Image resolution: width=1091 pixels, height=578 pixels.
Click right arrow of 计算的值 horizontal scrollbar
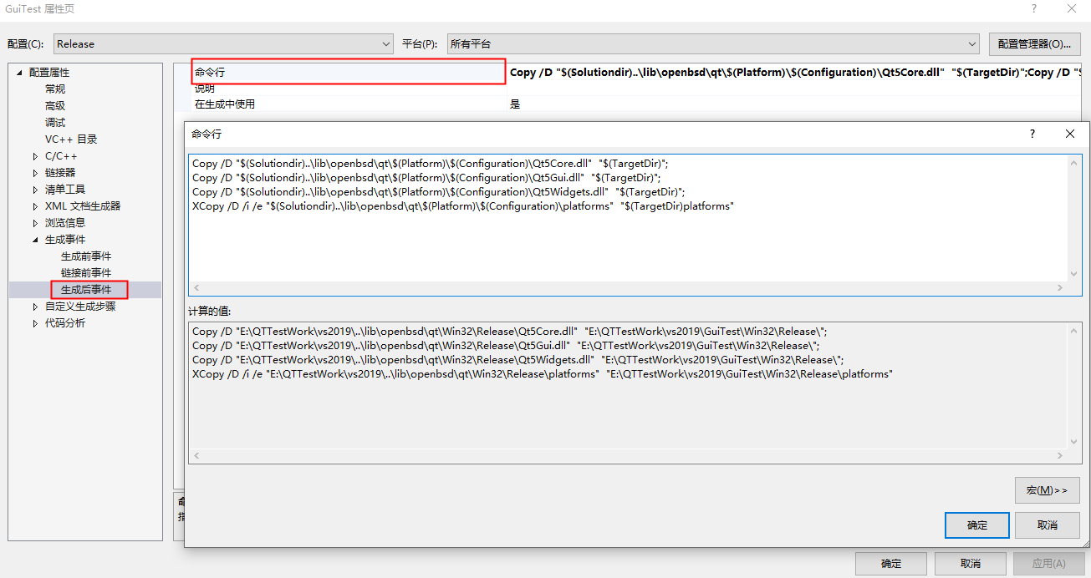pos(1061,457)
